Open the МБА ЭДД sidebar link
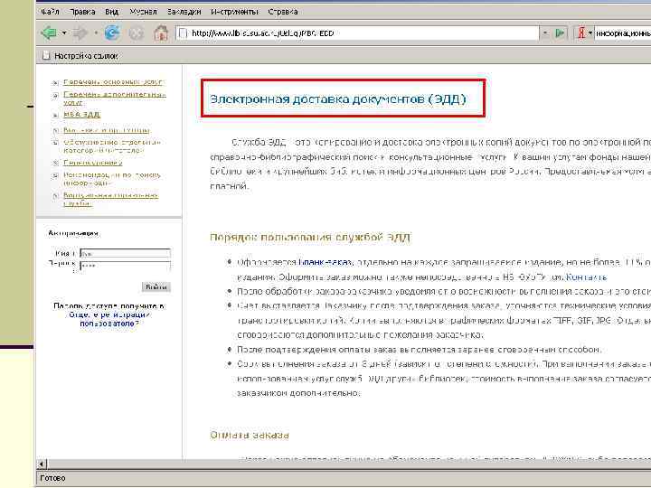 coord(81,115)
